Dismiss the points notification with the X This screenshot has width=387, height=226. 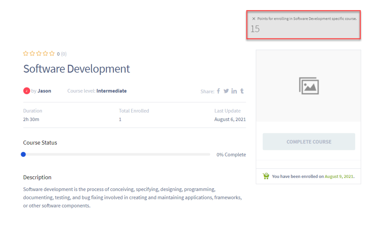click(x=254, y=18)
